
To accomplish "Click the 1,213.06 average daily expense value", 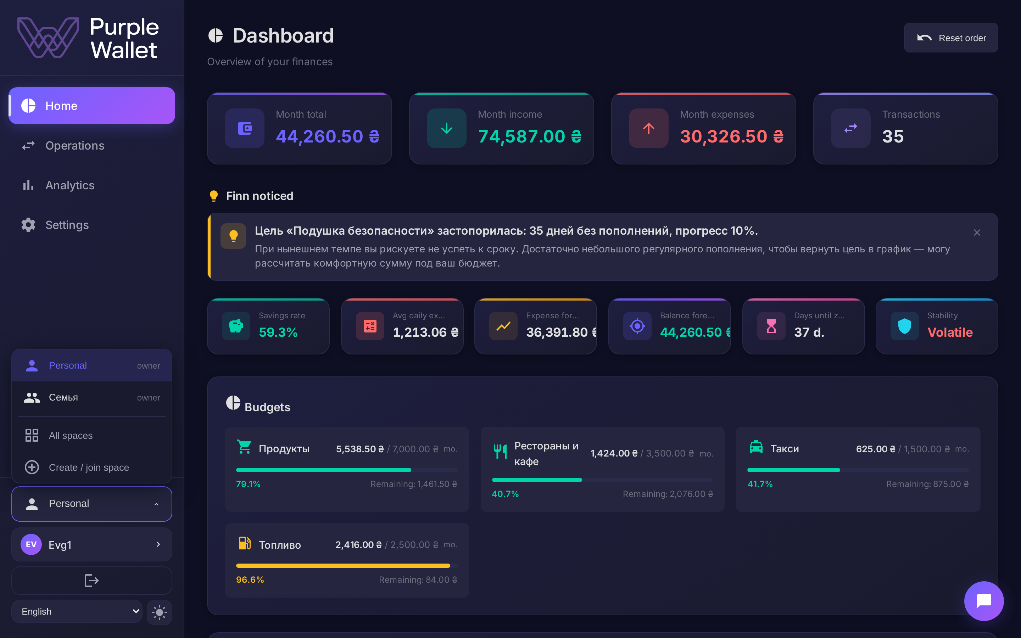I will [426, 332].
